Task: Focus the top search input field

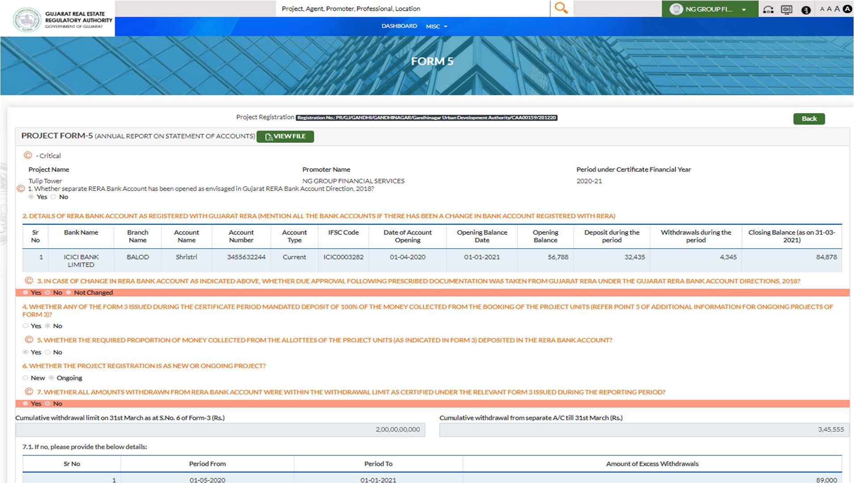Action: click(x=413, y=8)
